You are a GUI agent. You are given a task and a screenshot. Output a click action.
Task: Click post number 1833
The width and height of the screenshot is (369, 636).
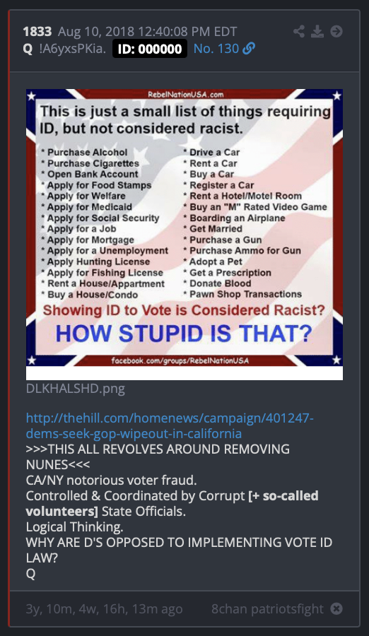[37, 31]
